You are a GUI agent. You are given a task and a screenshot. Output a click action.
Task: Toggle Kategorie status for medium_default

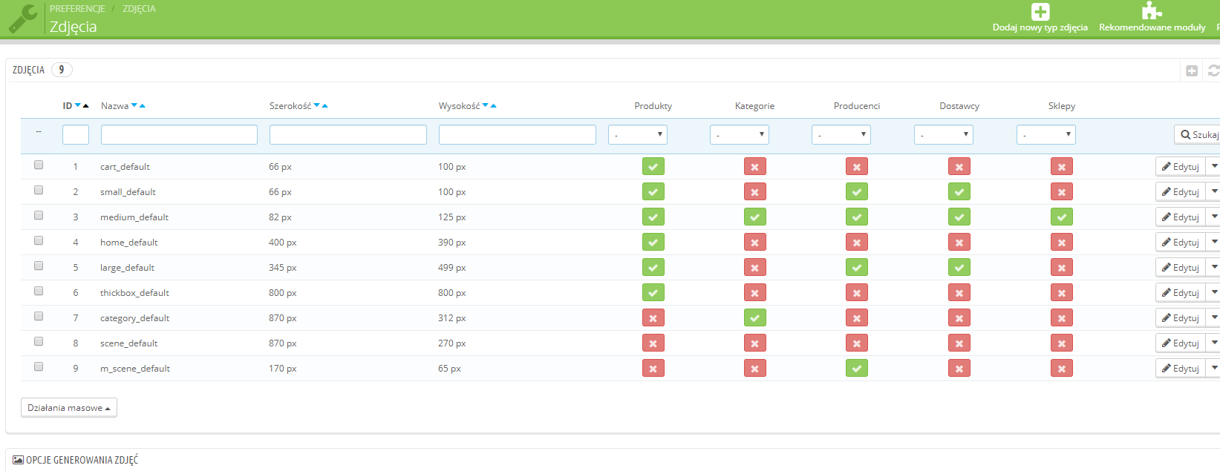tap(755, 217)
